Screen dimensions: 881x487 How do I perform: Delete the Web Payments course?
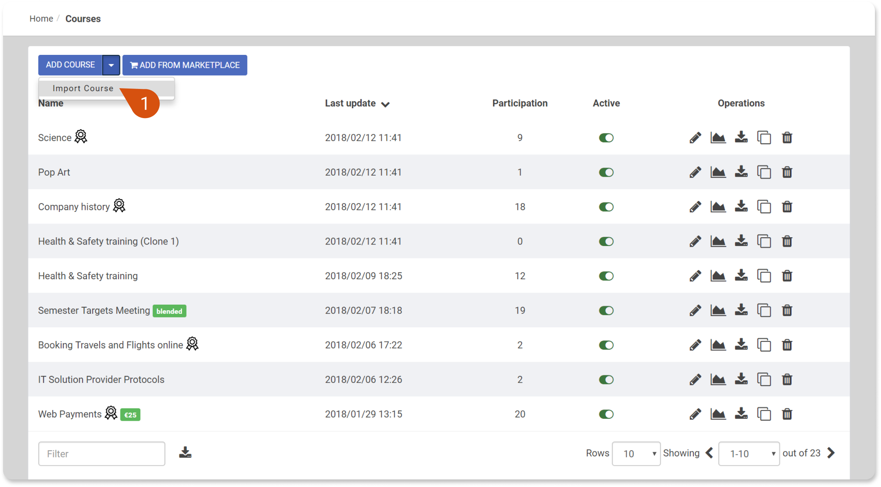point(787,414)
